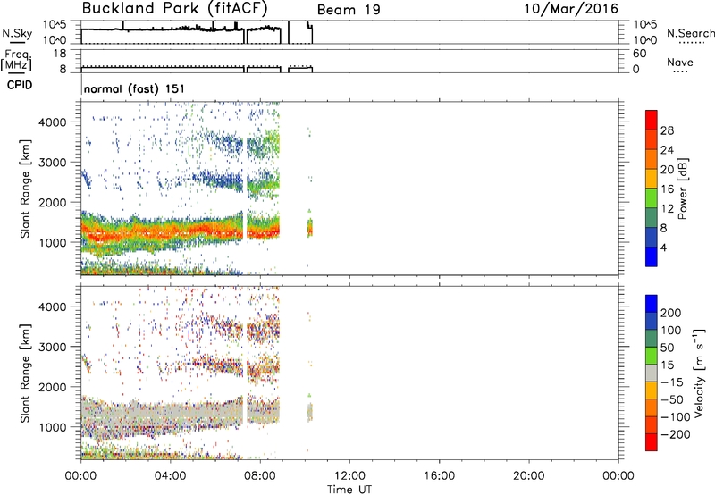Image resolution: width=715 pixels, height=495 pixels.
Task: Click the 'CPID' row label
Action: [x=20, y=85]
